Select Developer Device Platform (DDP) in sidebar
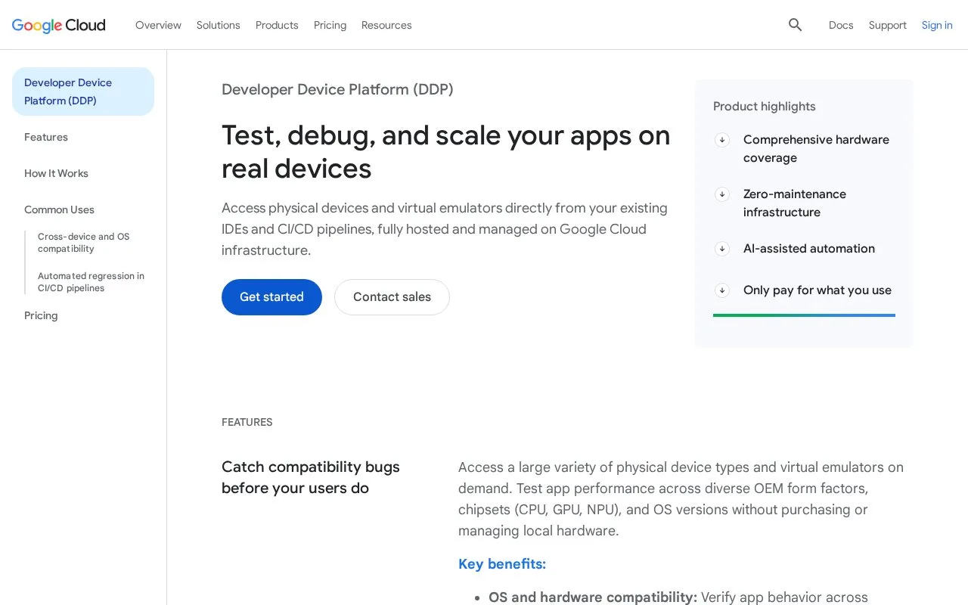Screen dimensions: 968x605 tap(83, 92)
